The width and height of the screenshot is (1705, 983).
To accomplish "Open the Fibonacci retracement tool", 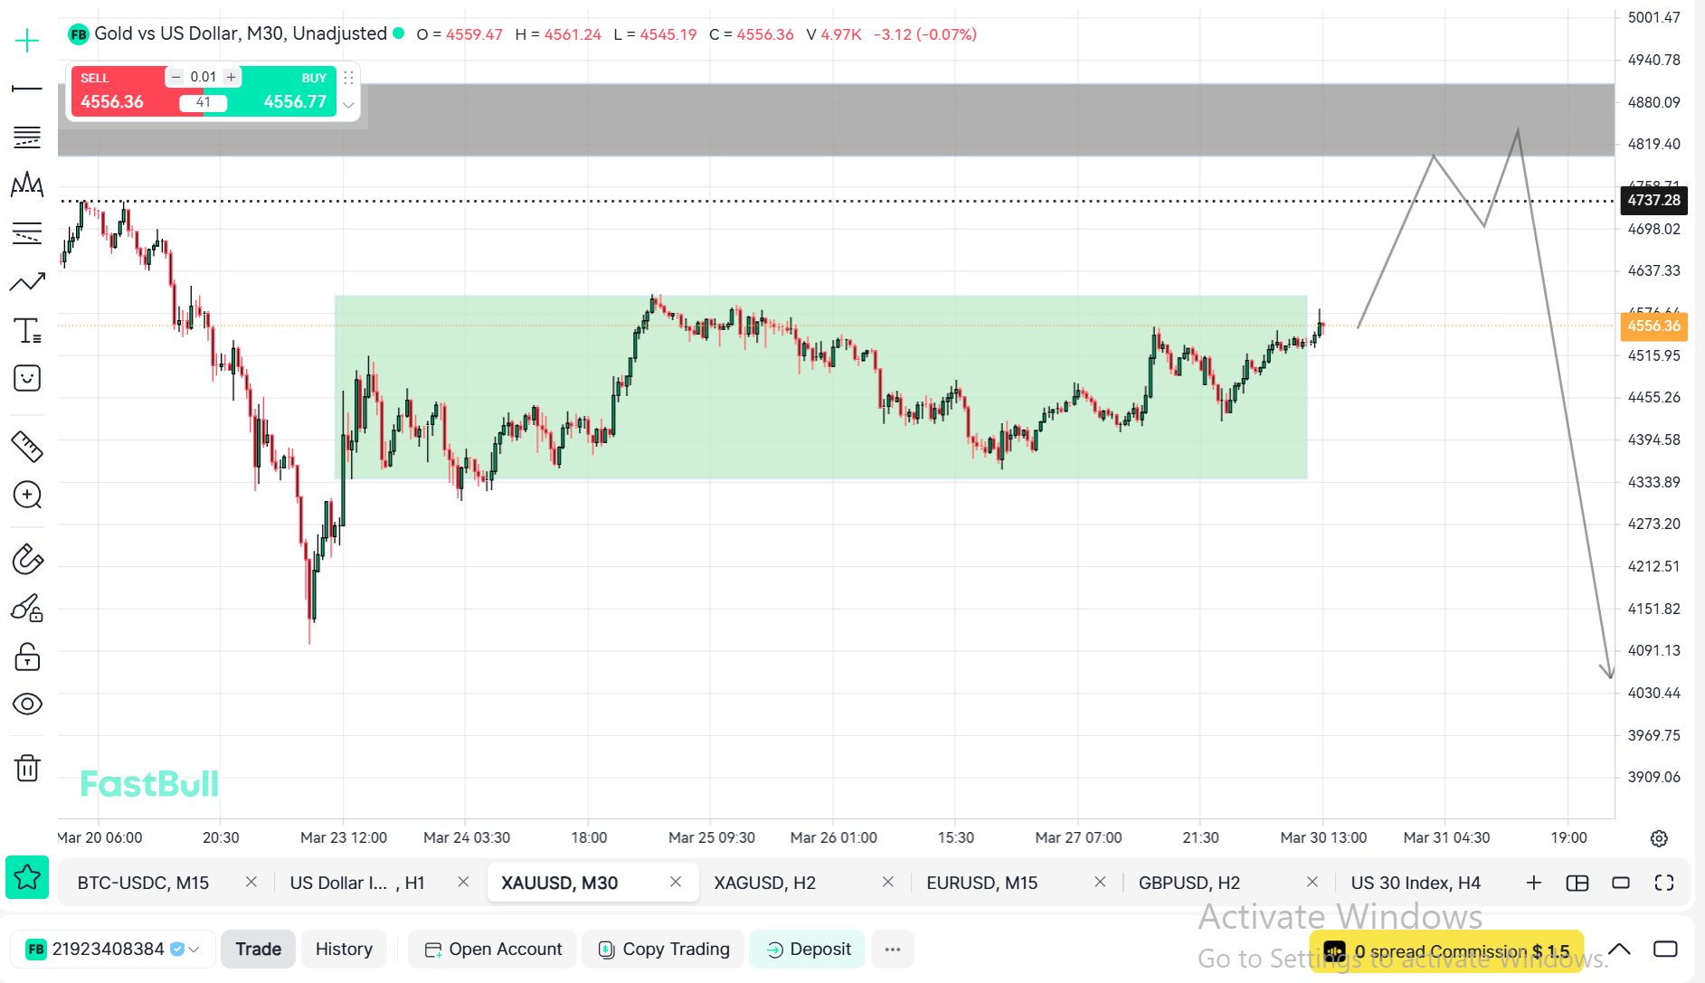I will (x=27, y=137).
